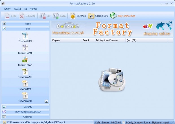Viewport: 175px width, 124px height.
Task: Sort by the Dönüştürme Durumu column header
Action: point(110,40)
